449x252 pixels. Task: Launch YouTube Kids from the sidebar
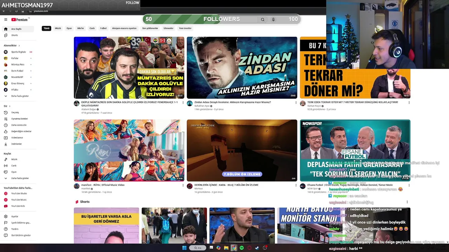18,206
